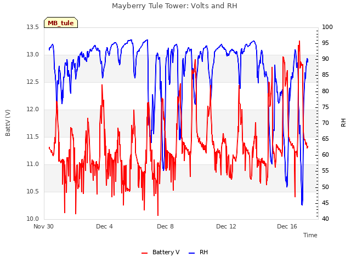Click the RH right axis label
Viewport: 351px width, 263px height.
coord(343,123)
